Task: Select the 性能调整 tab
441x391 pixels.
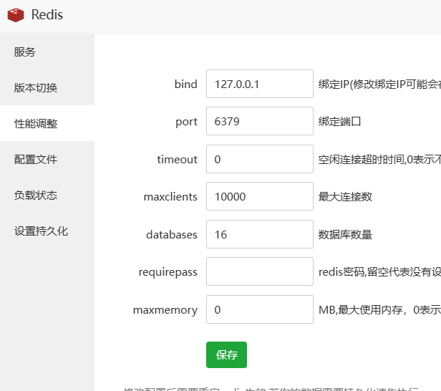Action: tap(47, 123)
